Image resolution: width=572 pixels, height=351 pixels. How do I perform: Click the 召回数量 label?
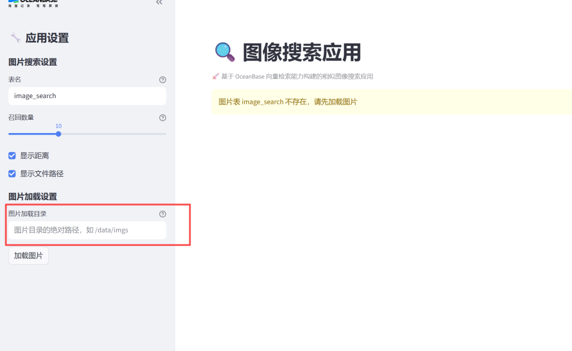pos(21,117)
